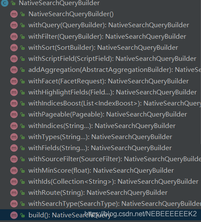Select withScriptField(ScriptField) method row
This screenshot has height=222, width=201.
click(100, 59)
